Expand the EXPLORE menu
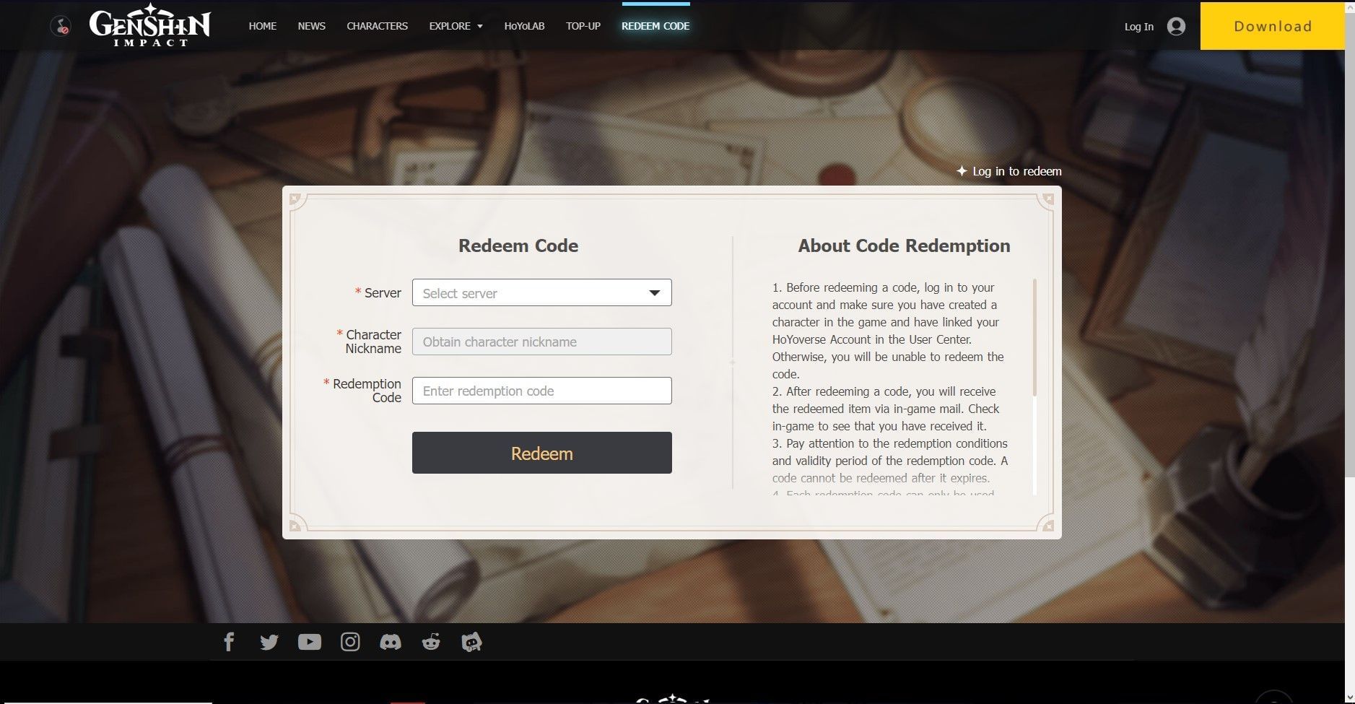 [x=456, y=26]
